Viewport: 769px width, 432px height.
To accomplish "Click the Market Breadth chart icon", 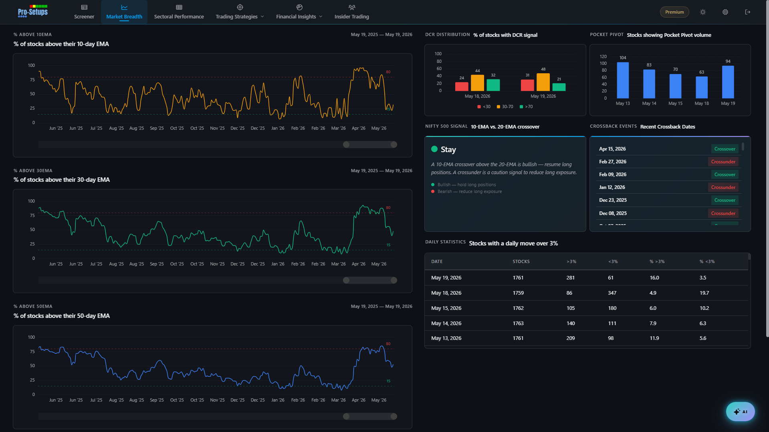I will coord(124,7).
